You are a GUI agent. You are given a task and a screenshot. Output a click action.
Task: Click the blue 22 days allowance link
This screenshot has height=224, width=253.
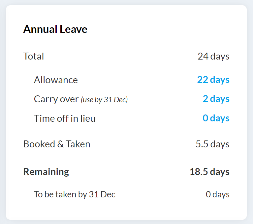(x=213, y=80)
